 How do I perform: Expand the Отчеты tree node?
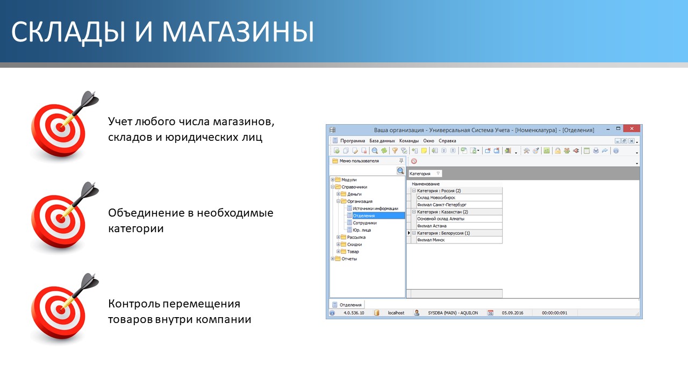pyautogui.click(x=332, y=259)
